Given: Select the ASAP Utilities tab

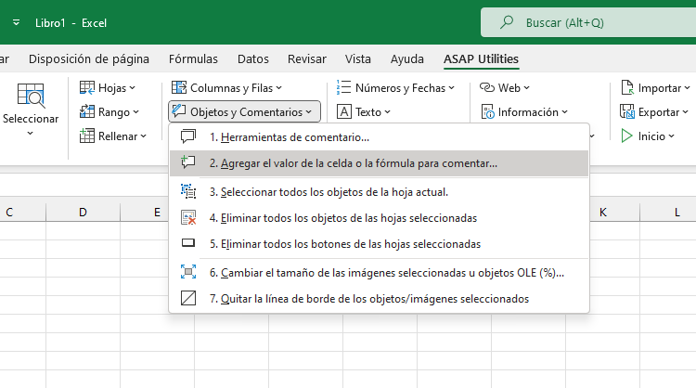Looking at the screenshot, I should click(x=481, y=58).
